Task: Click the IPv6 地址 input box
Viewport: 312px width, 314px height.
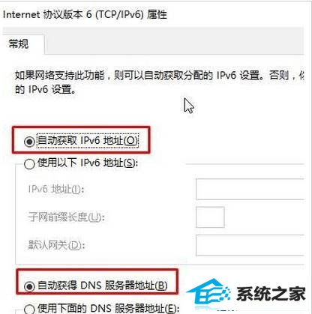Action: (x=250, y=189)
